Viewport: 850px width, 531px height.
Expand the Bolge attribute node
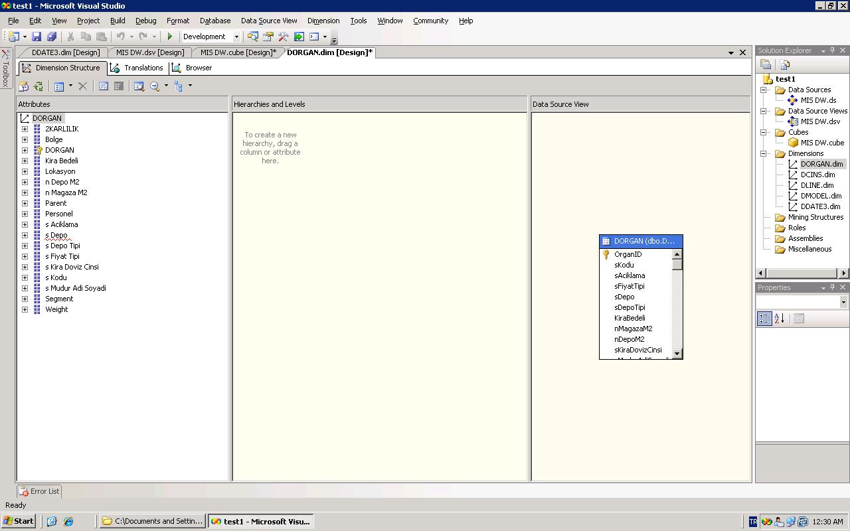tap(25, 139)
